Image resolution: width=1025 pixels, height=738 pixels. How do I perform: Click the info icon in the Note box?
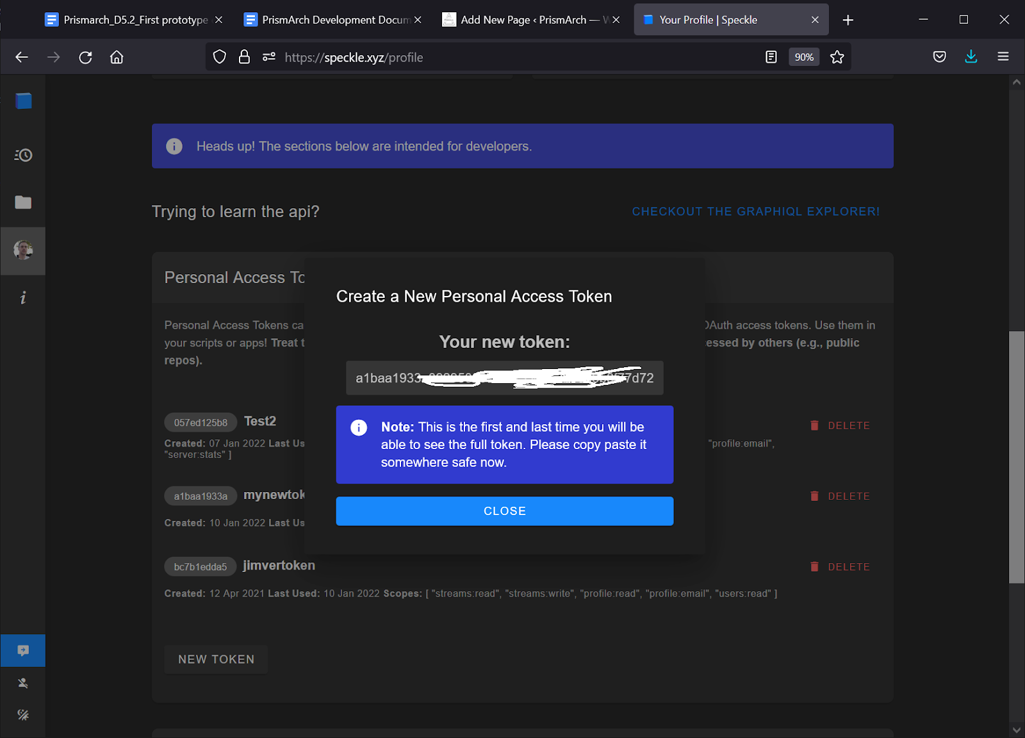click(x=359, y=427)
